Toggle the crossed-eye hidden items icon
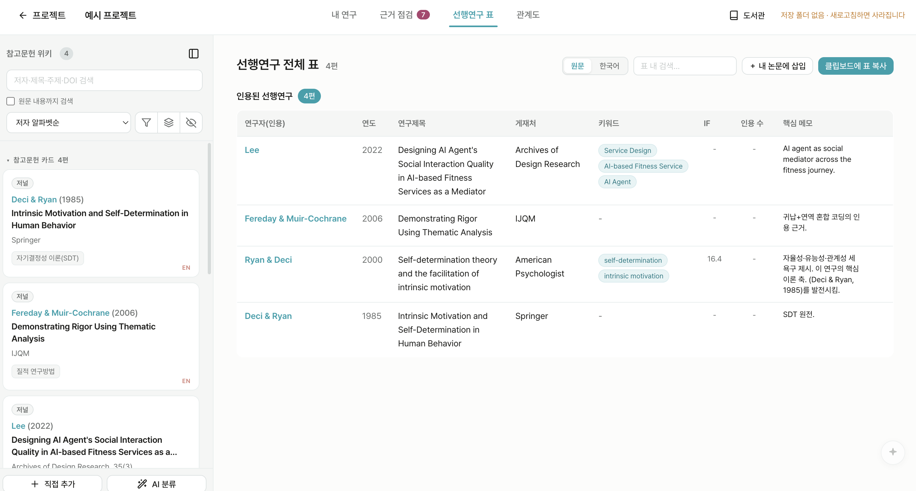This screenshot has height=491, width=916. click(191, 123)
